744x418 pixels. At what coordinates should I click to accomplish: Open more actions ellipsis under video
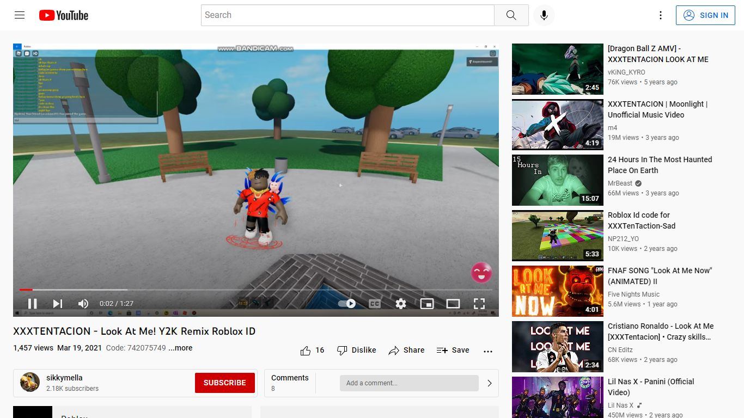click(x=488, y=351)
